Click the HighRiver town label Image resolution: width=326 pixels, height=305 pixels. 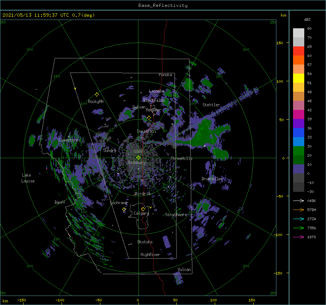tap(150, 255)
